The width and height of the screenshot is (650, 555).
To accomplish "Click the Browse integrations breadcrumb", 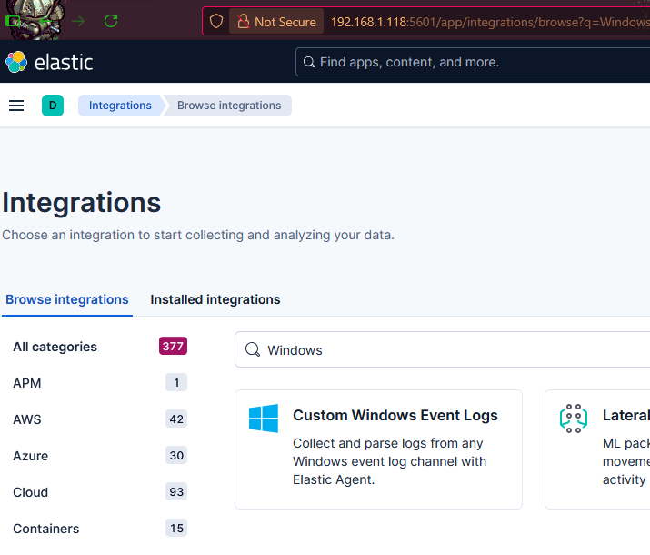I will tap(229, 106).
